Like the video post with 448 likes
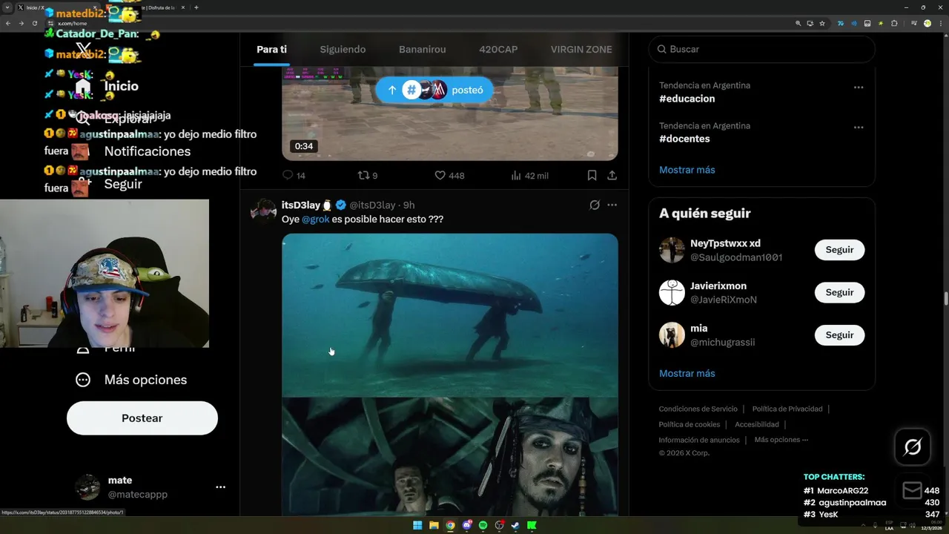 pos(449,176)
